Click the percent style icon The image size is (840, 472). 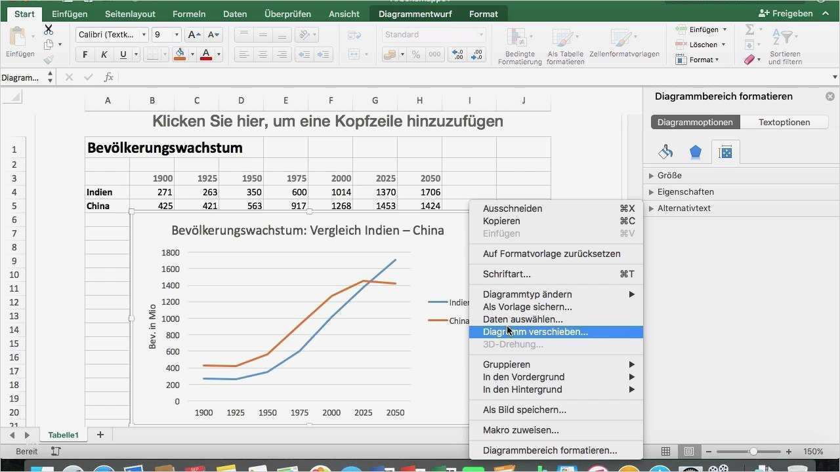pyautogui.click(x=416, y=55)
